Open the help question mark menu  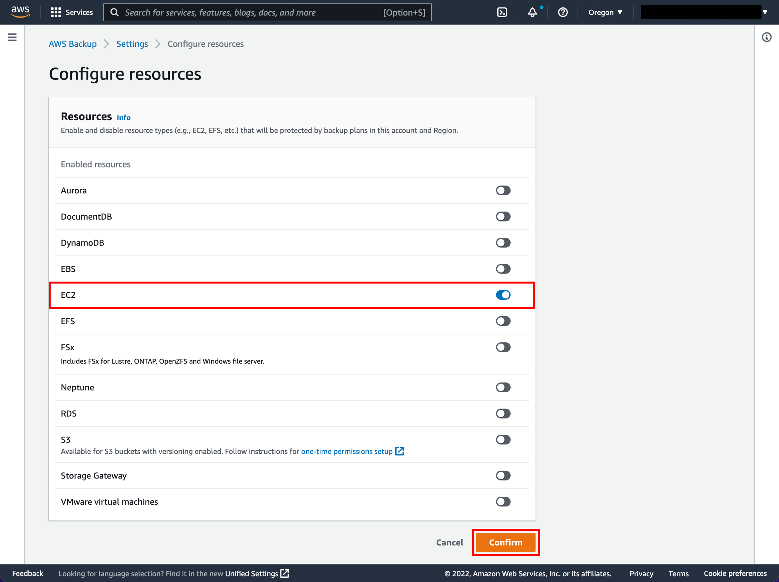click(x=563, y=12)
